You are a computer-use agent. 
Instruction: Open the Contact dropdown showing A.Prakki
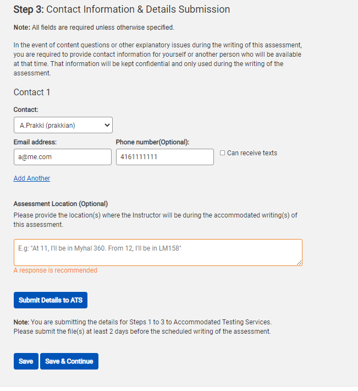pos(63,126)
